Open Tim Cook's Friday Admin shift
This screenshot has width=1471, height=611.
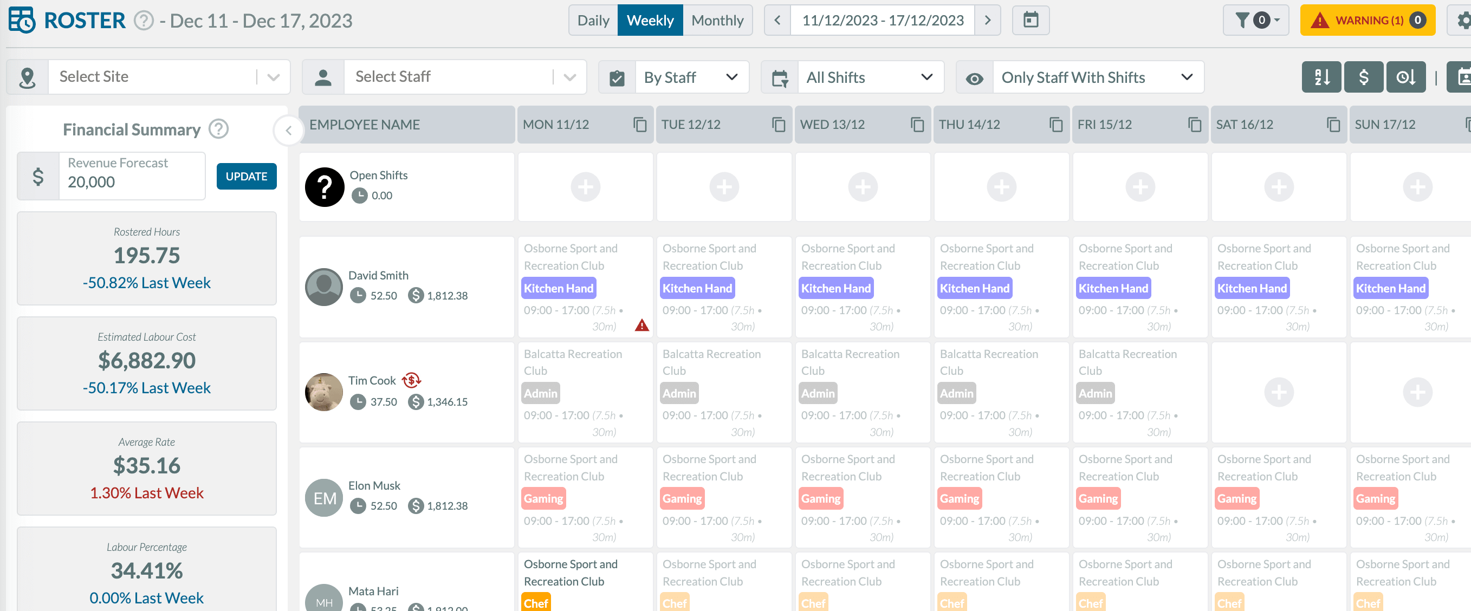pos(1140,392)
